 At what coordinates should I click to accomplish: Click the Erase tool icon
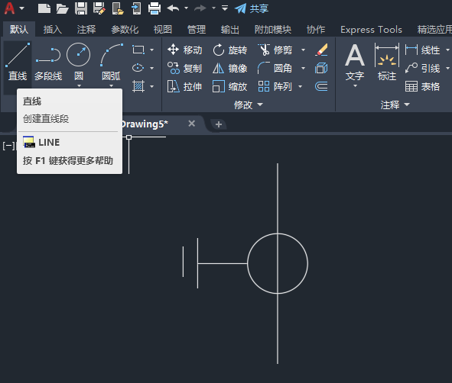point(321,50)
